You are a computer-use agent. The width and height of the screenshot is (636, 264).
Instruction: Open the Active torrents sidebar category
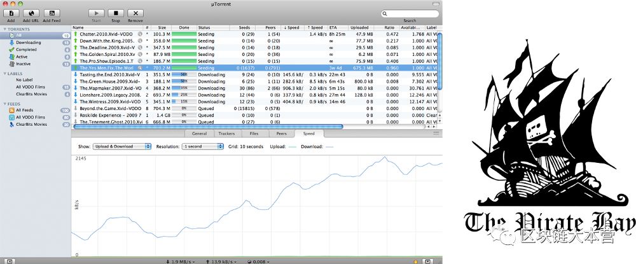click(x=36, y=57)
